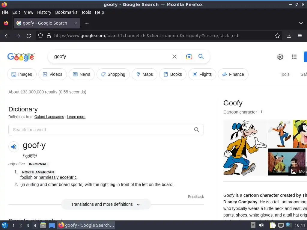
Task: Click the volume speaker icon in system tray
Action: (261, 226)
